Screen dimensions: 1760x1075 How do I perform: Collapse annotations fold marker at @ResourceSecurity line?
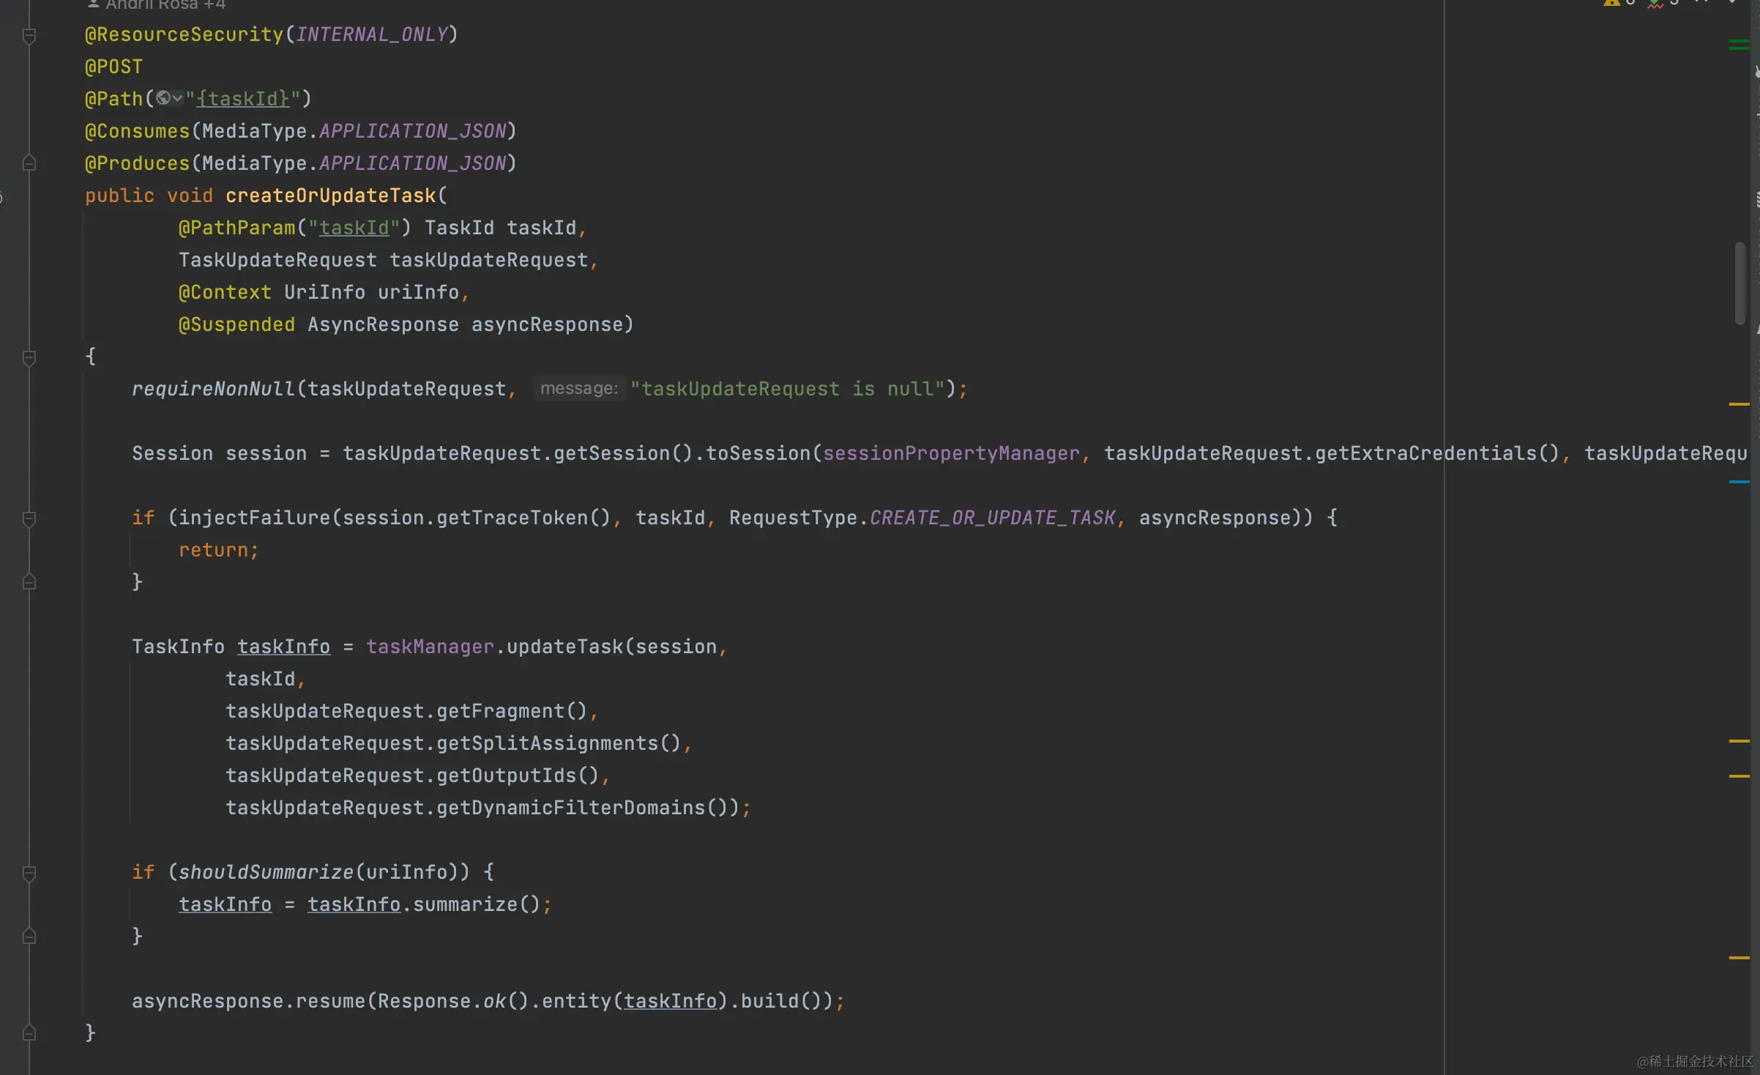pyautogui.click(x=29, y=34)
